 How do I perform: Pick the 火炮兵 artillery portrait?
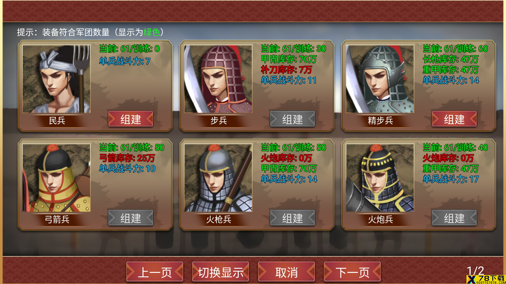pos(380,178)
